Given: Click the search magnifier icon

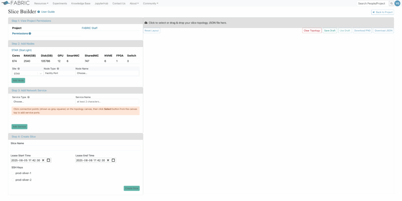Looking at the screenshot, I should [391, 3].
